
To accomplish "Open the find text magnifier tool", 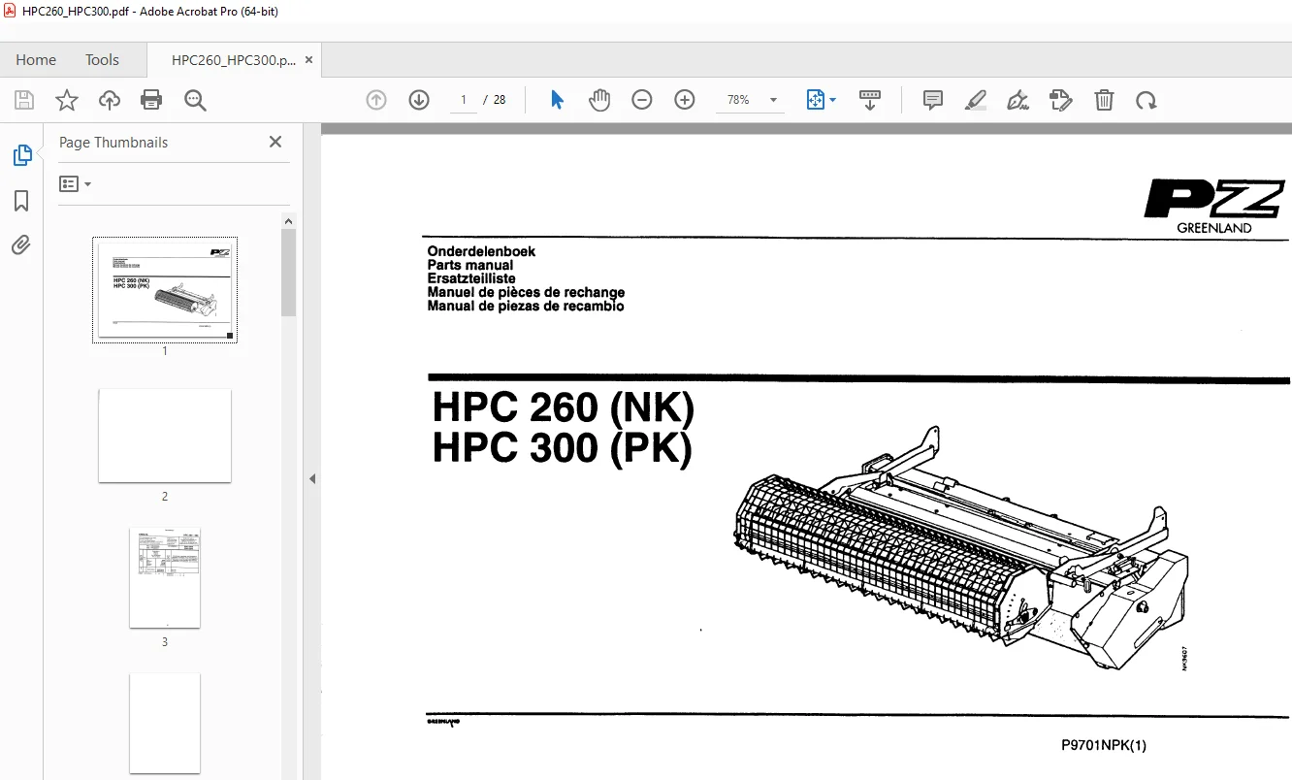I will tap(195, 100).
